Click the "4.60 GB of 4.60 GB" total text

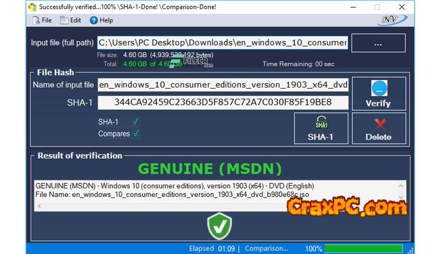(x=153, y=64)
